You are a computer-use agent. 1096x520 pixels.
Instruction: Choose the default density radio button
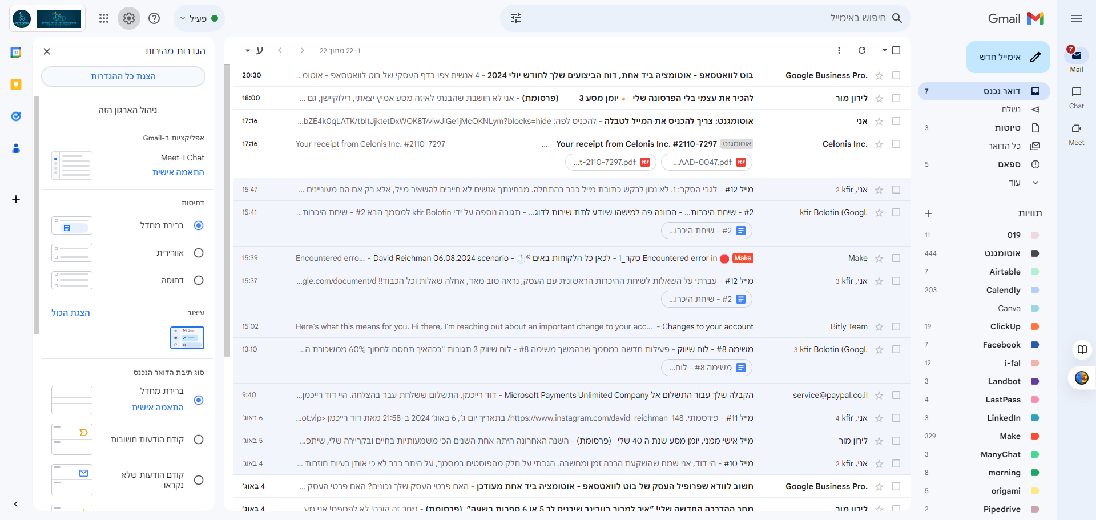(199, 225)
